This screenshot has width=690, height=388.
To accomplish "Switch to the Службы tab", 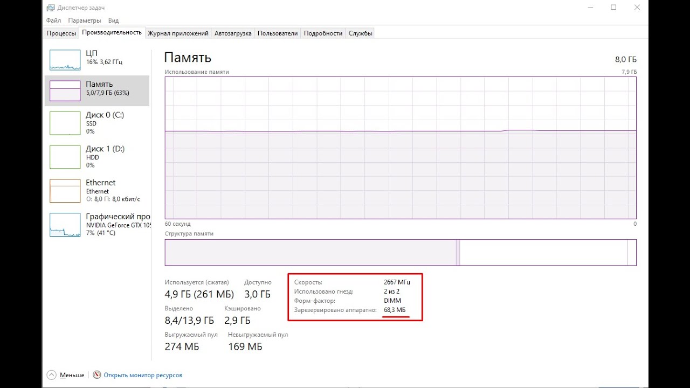I will 360,33.
